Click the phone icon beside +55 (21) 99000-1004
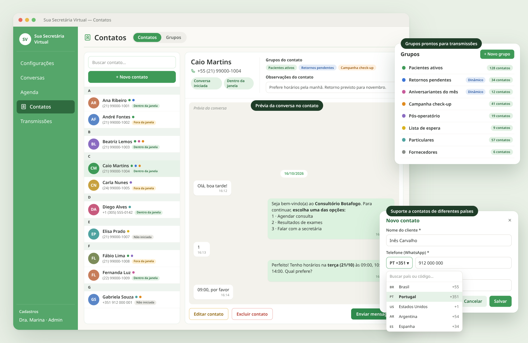The width and height of the screenshot is (528, 343). click(x=193, y=71)
